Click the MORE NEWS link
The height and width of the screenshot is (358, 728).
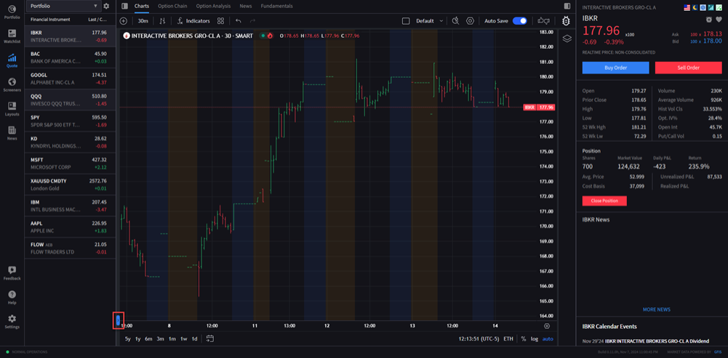click(x=657, y=309)
